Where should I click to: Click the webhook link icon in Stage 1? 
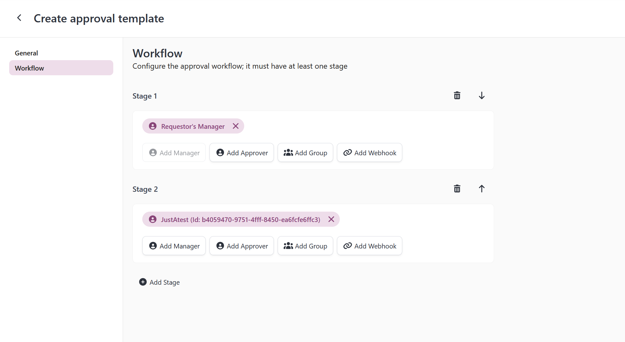(x=347, y=152)
